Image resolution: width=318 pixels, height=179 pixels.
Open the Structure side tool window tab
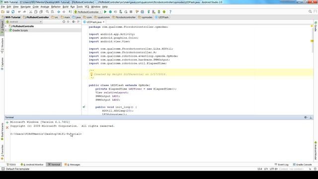2,46
